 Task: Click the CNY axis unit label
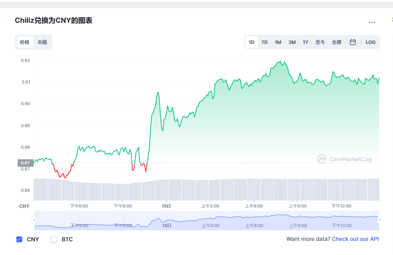(x=24, y=206)
